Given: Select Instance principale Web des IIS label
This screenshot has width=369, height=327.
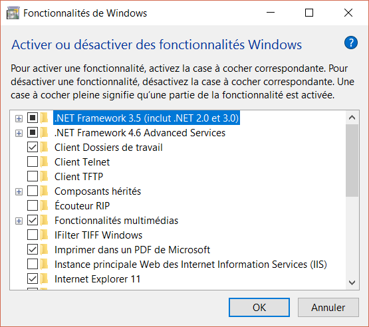Looking at the screenshot, I should (191, 264).
